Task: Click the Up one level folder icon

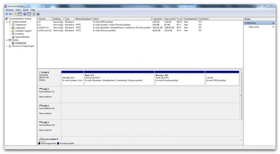Action: 16,14
